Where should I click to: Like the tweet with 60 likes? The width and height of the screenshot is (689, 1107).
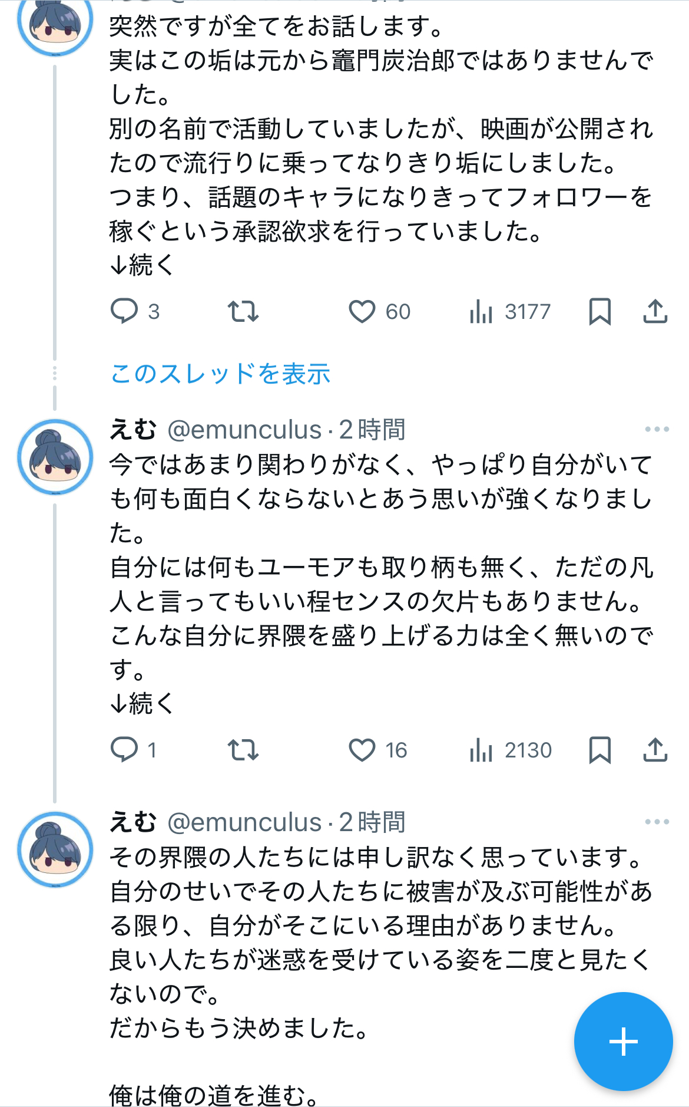362,311
